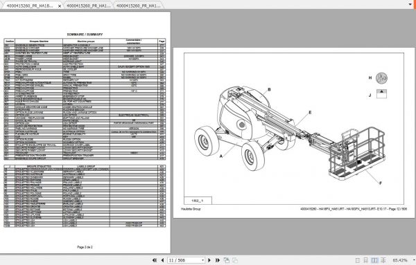Click the greyed next view icon
Image resolution: width=416 pixels, height=265 pixels.
click(235, 260)
